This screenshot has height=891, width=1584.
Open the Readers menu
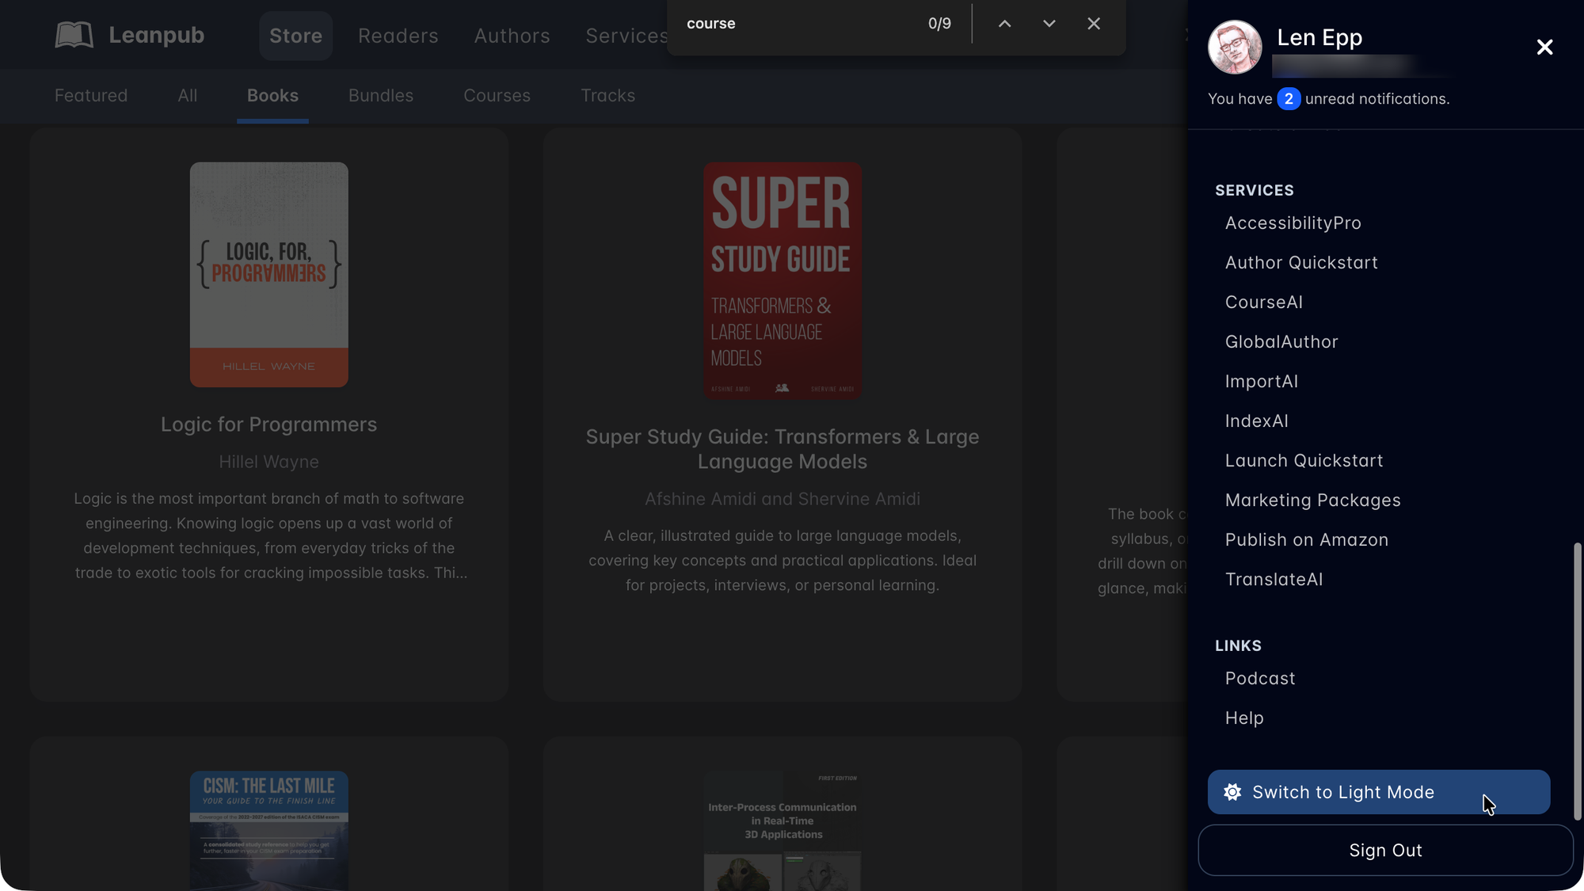[398, 36]
